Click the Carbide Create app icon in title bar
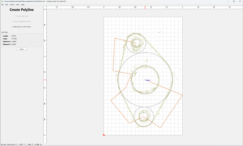Screen dimensions: 243x146 (2, 1)
